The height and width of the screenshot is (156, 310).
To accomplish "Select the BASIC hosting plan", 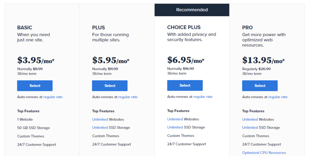I will point(35,86).
